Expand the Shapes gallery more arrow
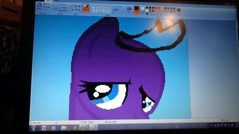This screenshot has height=134, width=239. point(113,12)
